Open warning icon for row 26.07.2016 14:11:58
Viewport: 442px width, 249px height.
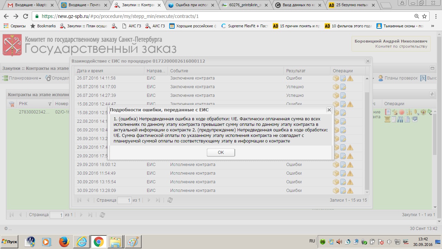(350, 78)
